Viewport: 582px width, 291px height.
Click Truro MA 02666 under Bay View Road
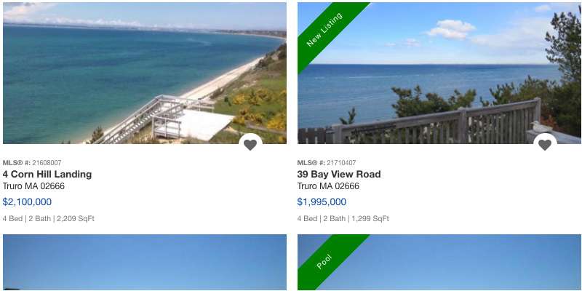click(x=328, y=186)
